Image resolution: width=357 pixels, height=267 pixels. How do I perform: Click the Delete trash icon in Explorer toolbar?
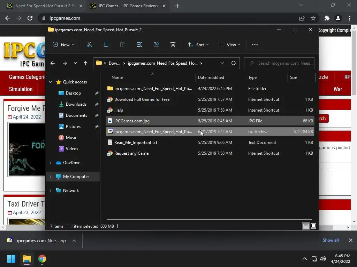[x=173, y=45]
